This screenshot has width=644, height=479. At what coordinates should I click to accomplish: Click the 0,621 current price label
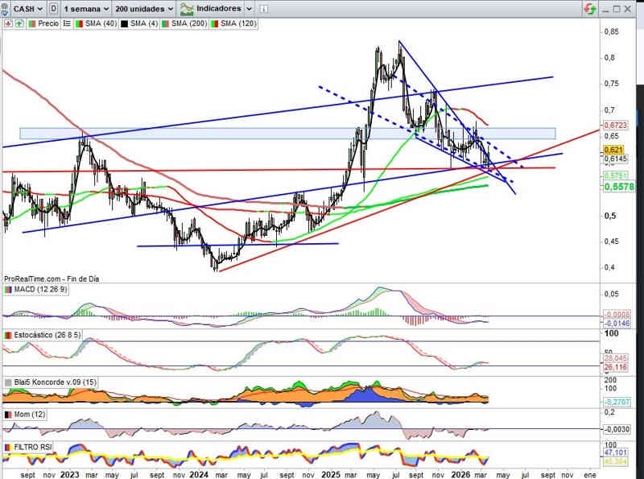pyautogui.click(x=613, y=150)
